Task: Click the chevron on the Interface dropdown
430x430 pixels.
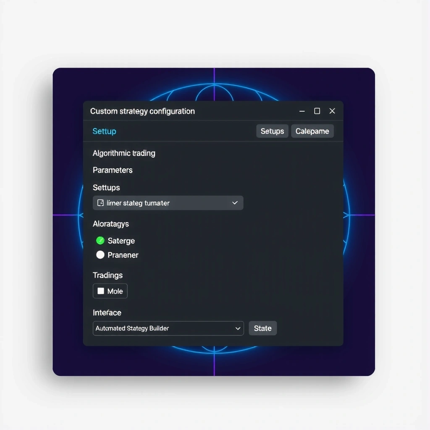Action: click(238, 328)
